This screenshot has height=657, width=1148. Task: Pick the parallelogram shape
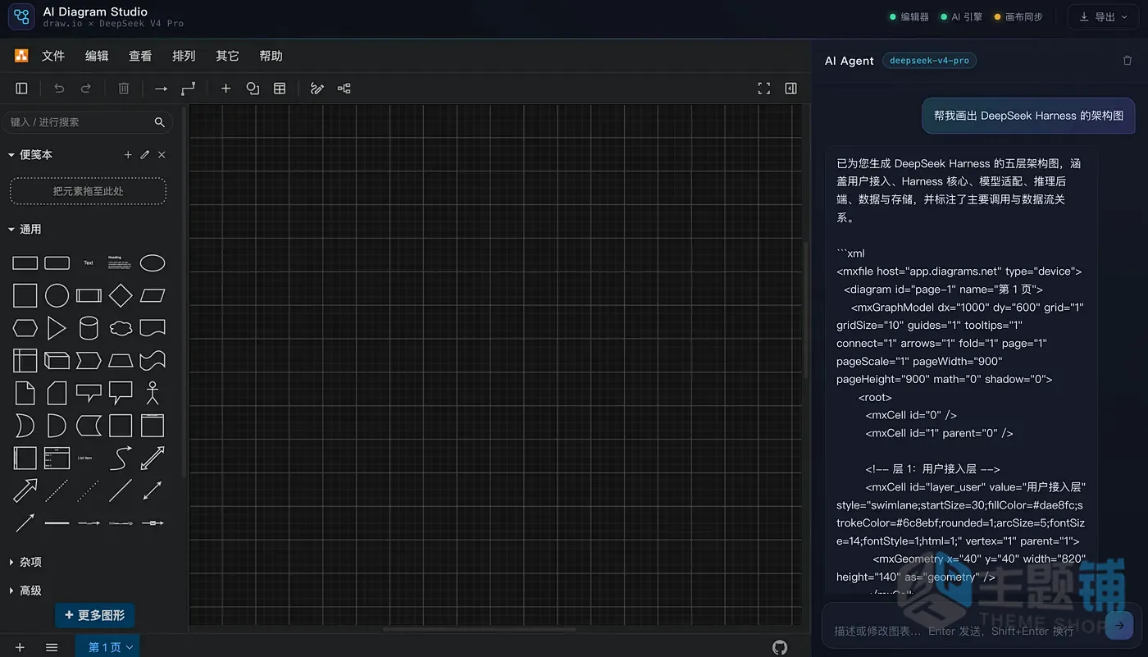[153, 295]
